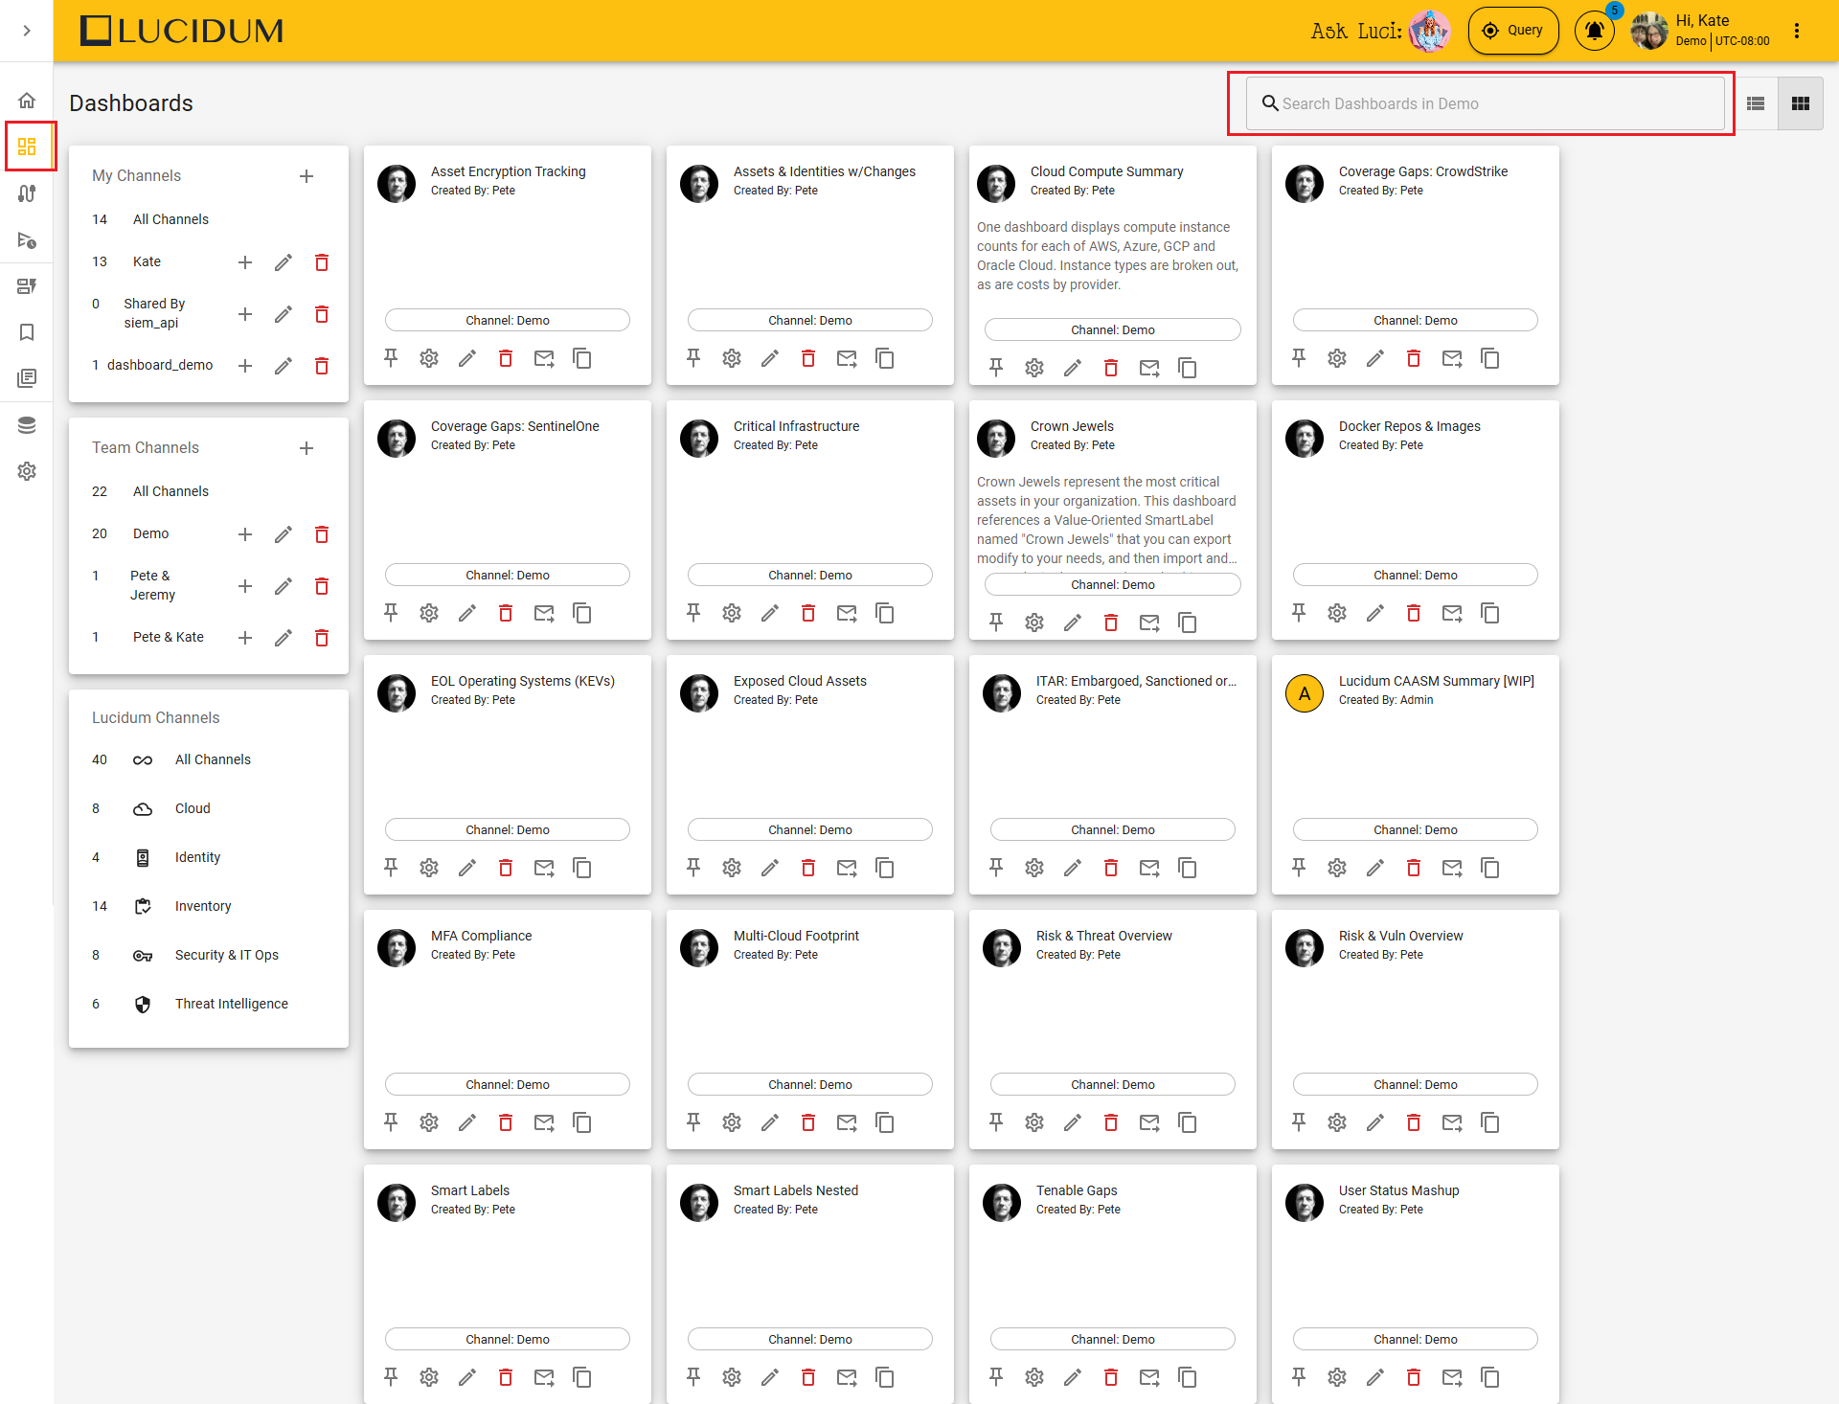This screenshot has height=1404, width=1839.
Task: Edit the Pete & Jeremy channel
Action: click(x=284, y=586)
